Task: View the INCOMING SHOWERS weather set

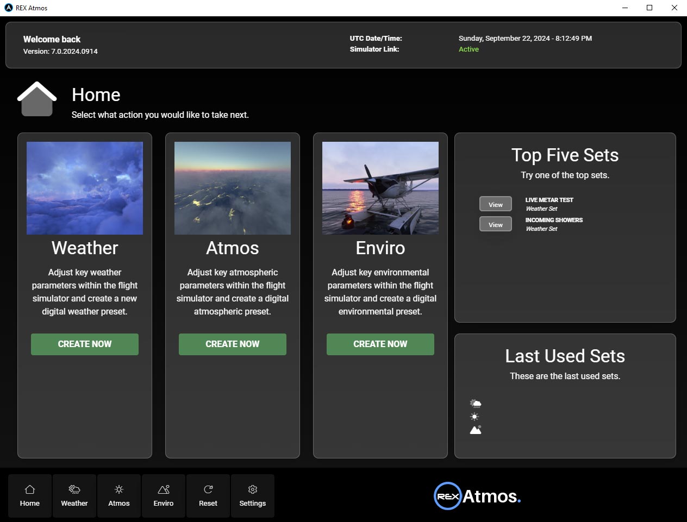Action: (x=495, y=224)
